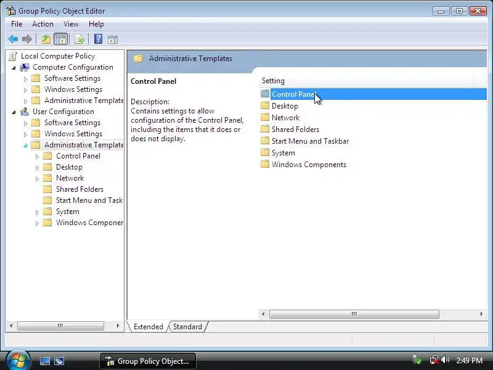493x370 pixels.
Task: Select System label in Setting list
Action: point(283,152)
